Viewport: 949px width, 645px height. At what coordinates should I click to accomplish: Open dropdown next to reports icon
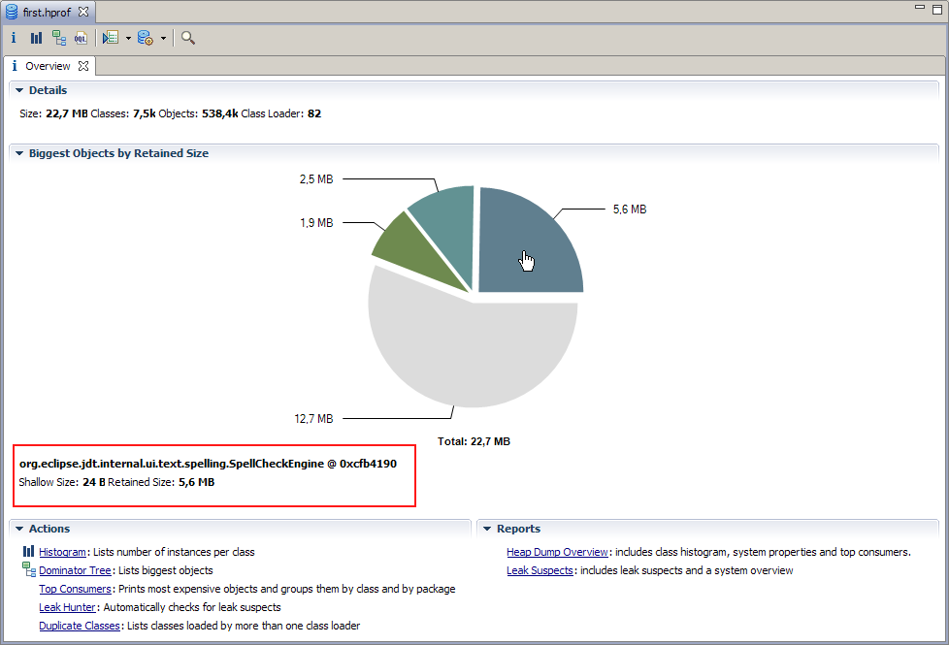click(128, 38)
